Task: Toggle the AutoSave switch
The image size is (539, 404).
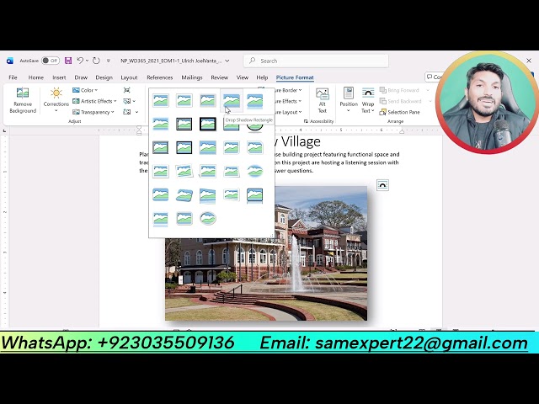Action: (x=51, y=61)
